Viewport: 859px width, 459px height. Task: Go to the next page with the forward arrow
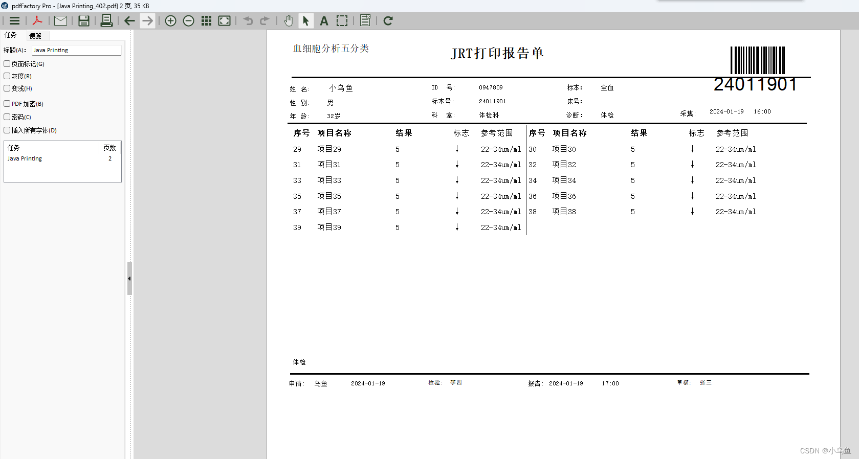click(147, 21)
